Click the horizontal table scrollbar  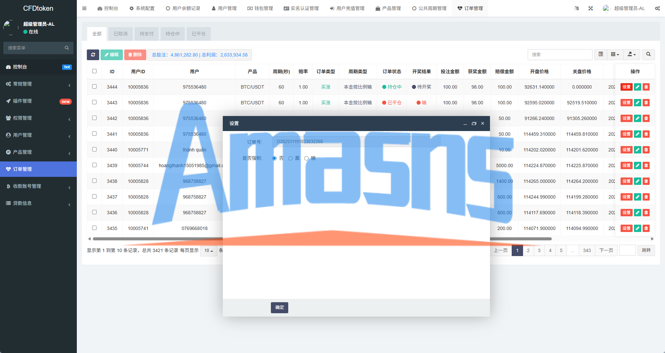click(322, 239)
